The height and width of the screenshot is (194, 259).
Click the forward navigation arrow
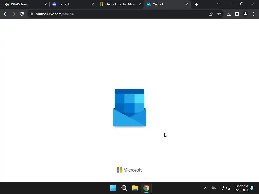14,14
